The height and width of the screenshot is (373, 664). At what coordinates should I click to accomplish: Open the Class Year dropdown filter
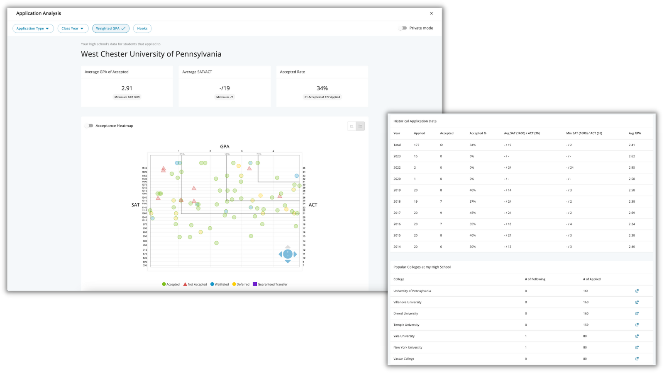tap(73, 29)
